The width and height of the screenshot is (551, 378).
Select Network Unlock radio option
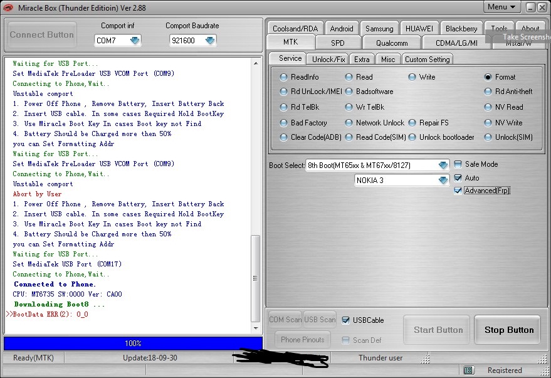pyautogui.click(x=349, y=123)
